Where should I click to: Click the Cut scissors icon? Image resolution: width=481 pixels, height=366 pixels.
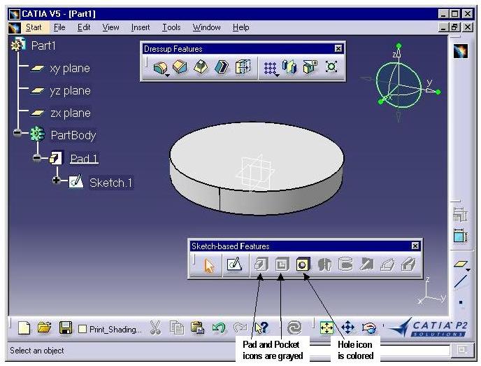155,328
